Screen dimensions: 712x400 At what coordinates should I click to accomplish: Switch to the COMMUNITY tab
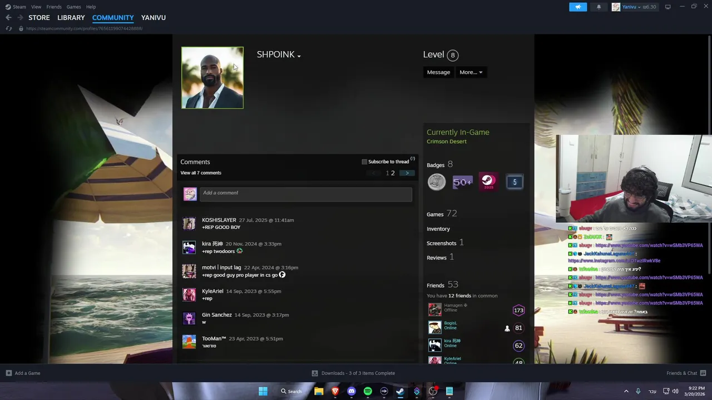[x=113, y=18]
